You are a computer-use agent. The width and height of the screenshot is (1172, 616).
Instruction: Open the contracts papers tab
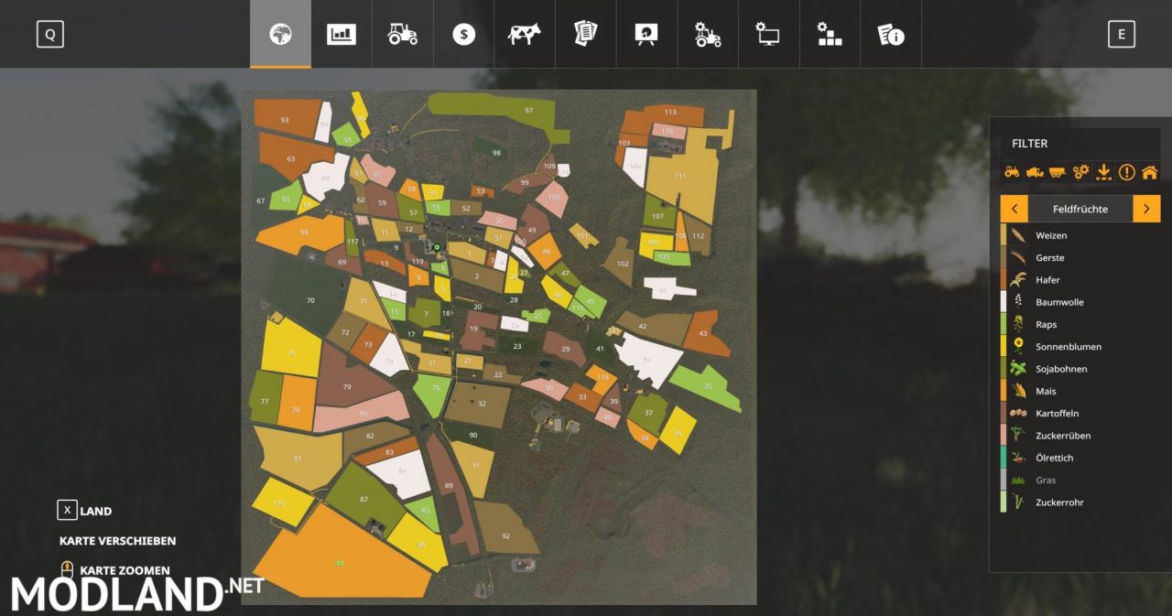coord(585,34)
